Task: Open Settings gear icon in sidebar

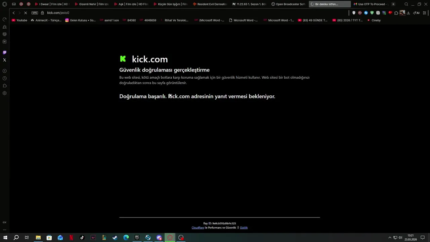Action: pos(5,93)
